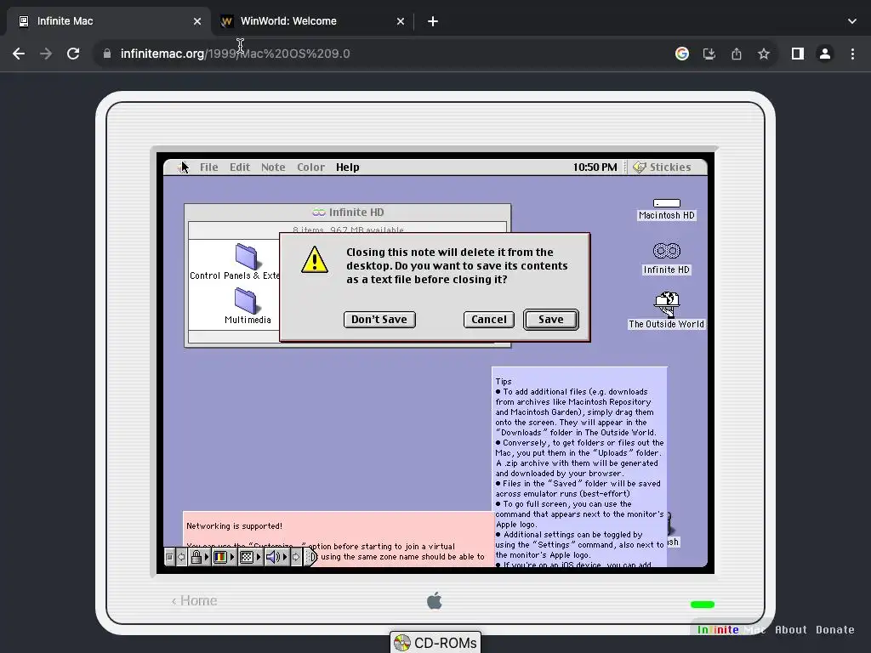
Task: Open the Donate link
Action: [x=835, y=630]
